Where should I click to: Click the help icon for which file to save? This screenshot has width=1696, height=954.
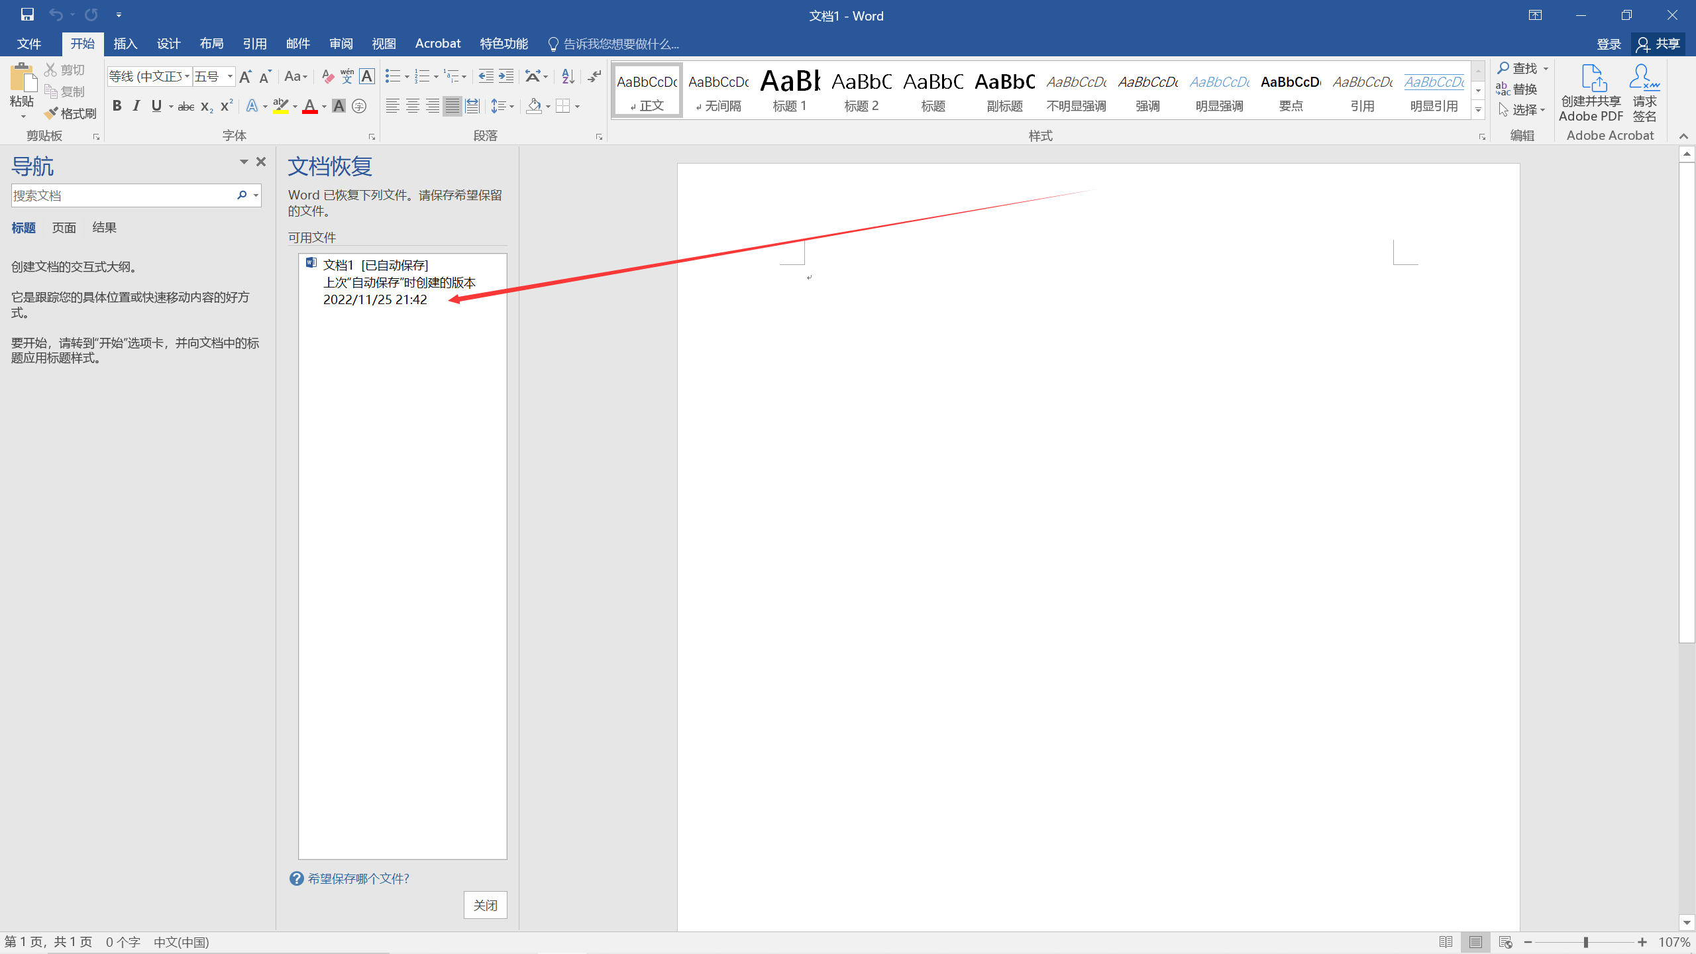click(x=296, y=878)
